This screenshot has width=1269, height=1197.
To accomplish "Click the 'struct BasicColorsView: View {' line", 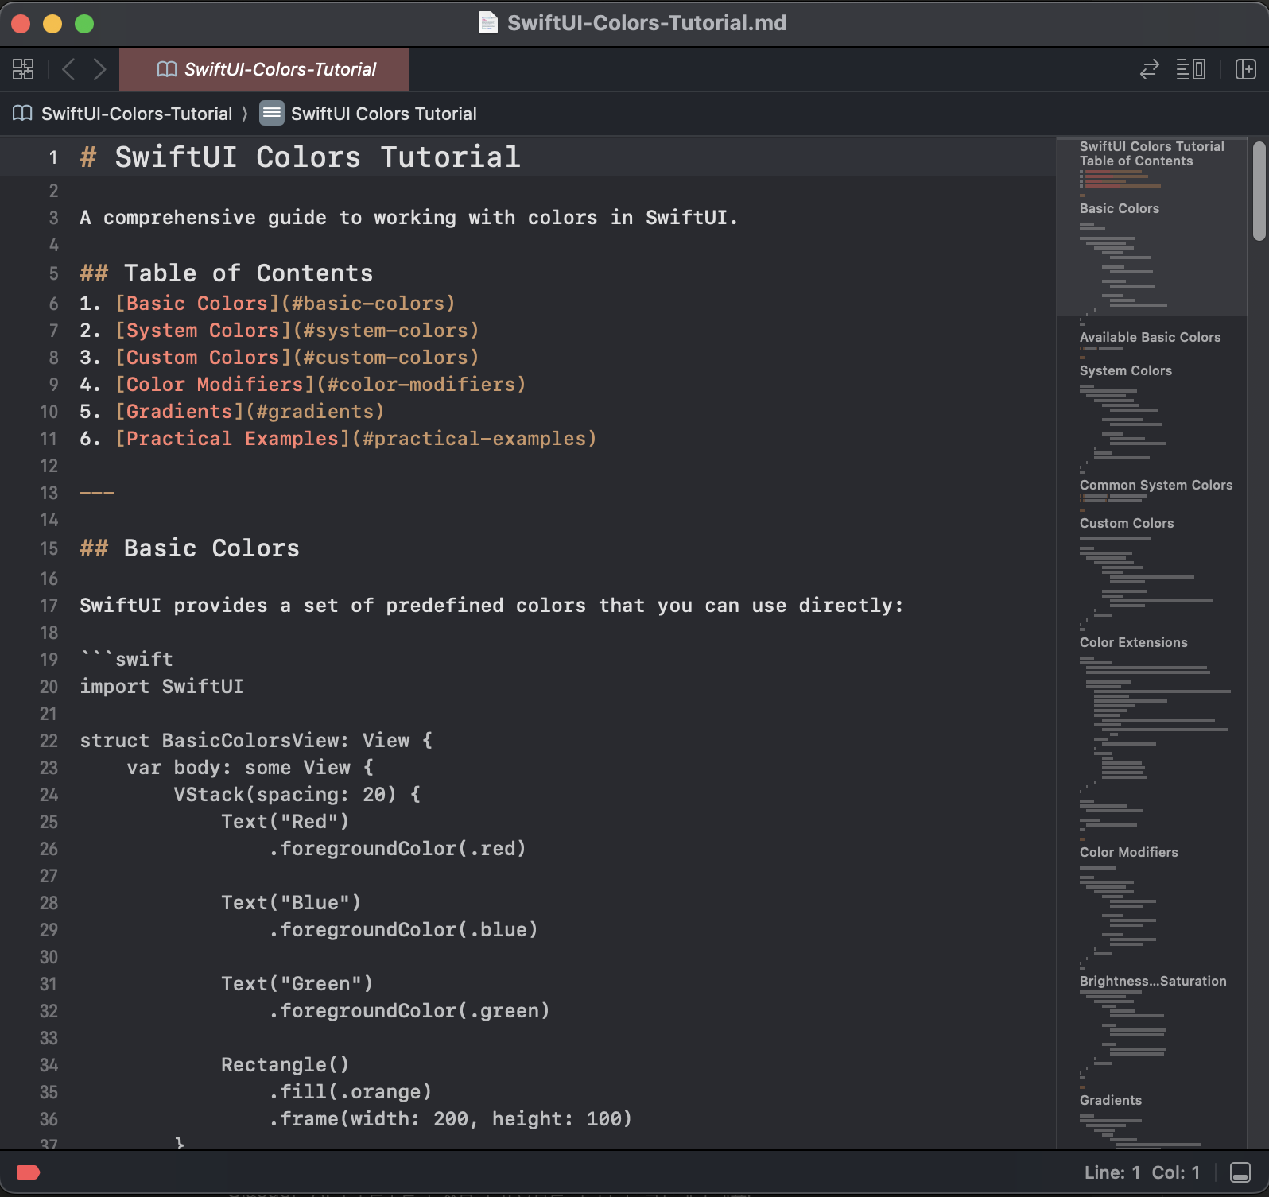I will [256, 741].
